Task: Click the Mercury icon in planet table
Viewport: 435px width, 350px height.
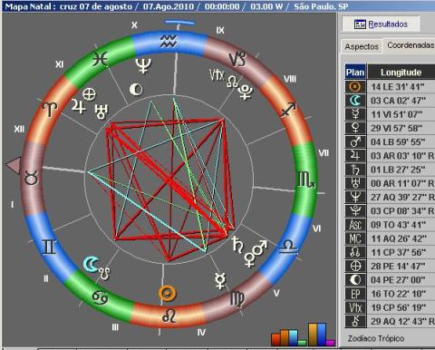Action: coord(355,114)
